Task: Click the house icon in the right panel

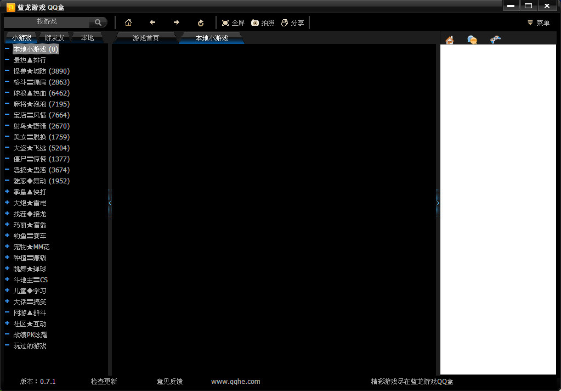Action: pos(450,40)
